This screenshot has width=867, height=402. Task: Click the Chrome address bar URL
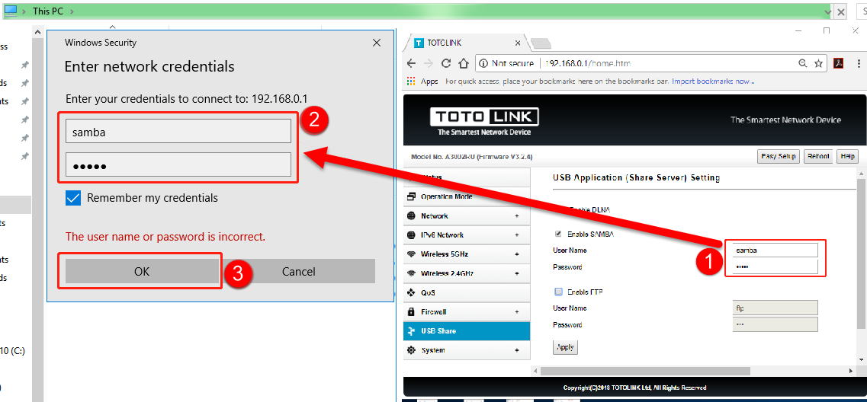coord(588,63)
